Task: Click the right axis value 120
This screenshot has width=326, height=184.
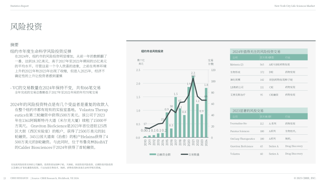Action: click(x=213, y=70)
